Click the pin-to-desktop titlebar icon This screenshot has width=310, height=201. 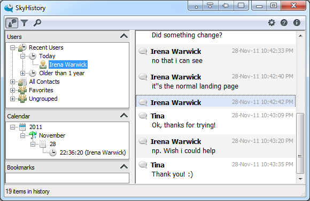point(226,5)
